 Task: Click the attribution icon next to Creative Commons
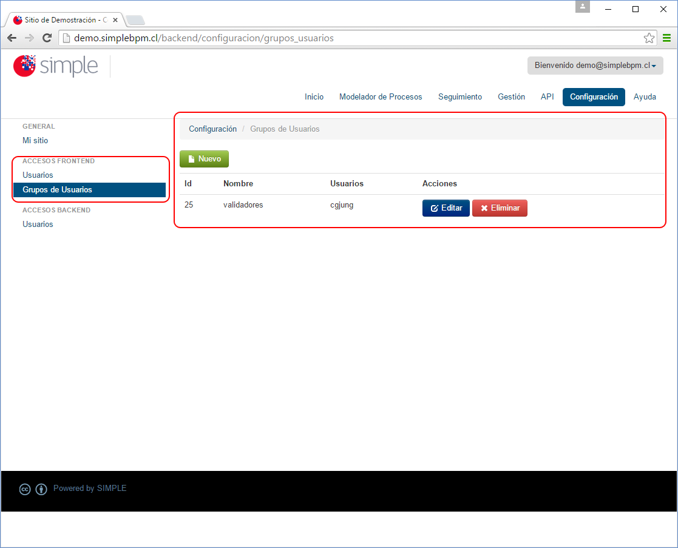(41, 489)
